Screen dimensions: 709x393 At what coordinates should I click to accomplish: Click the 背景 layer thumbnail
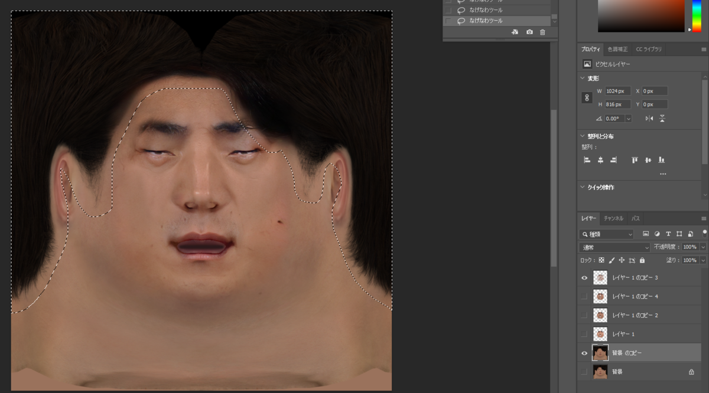point(600,372)
